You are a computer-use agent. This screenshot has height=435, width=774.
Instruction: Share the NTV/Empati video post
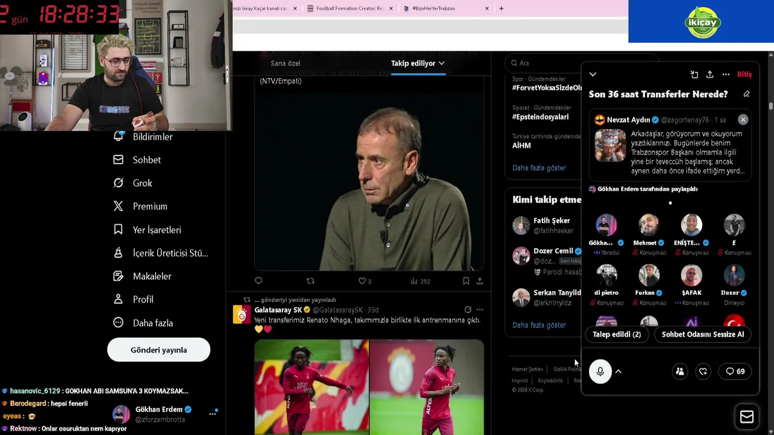pyautogui.click(x=480, y=281)
